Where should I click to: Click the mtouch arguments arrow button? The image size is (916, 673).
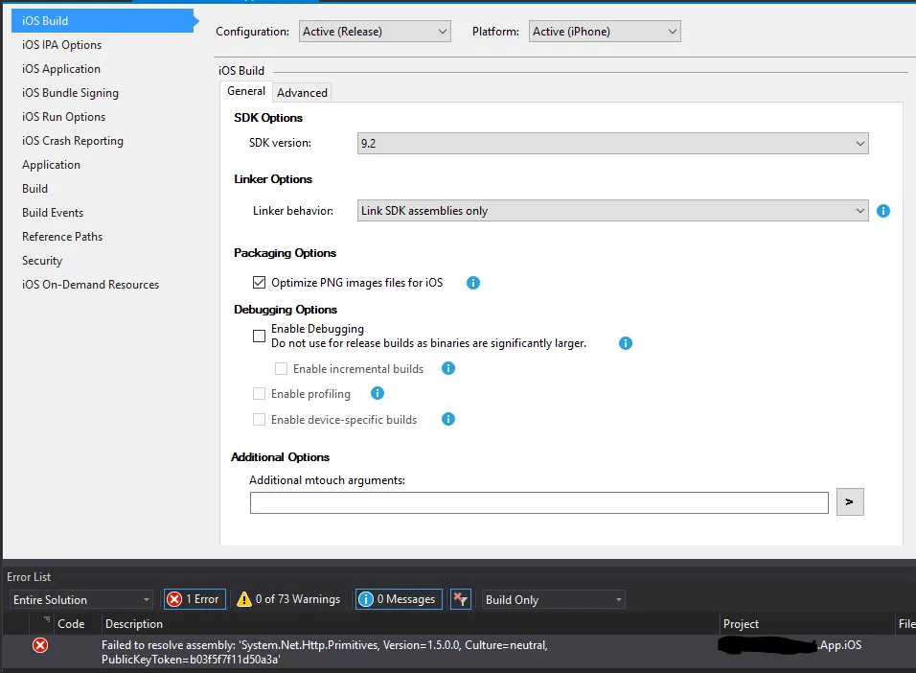click(x=850, y=502)
